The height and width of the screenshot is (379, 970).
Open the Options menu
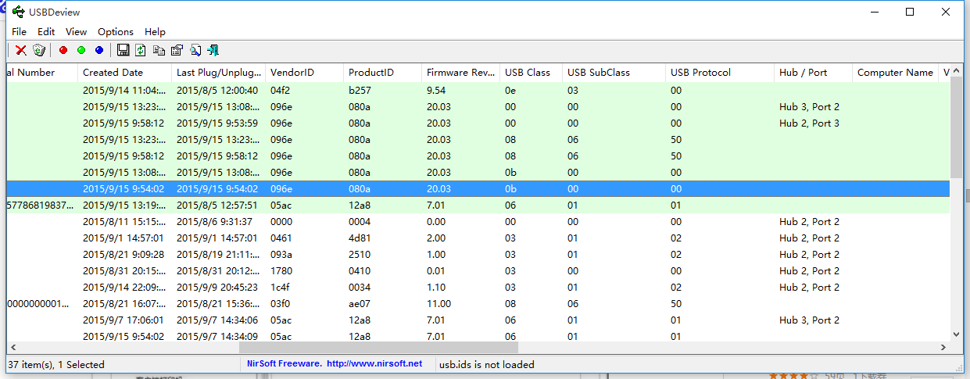point(115,32)
